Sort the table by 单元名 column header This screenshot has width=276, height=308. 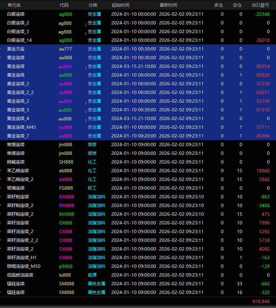coord(14,5)
